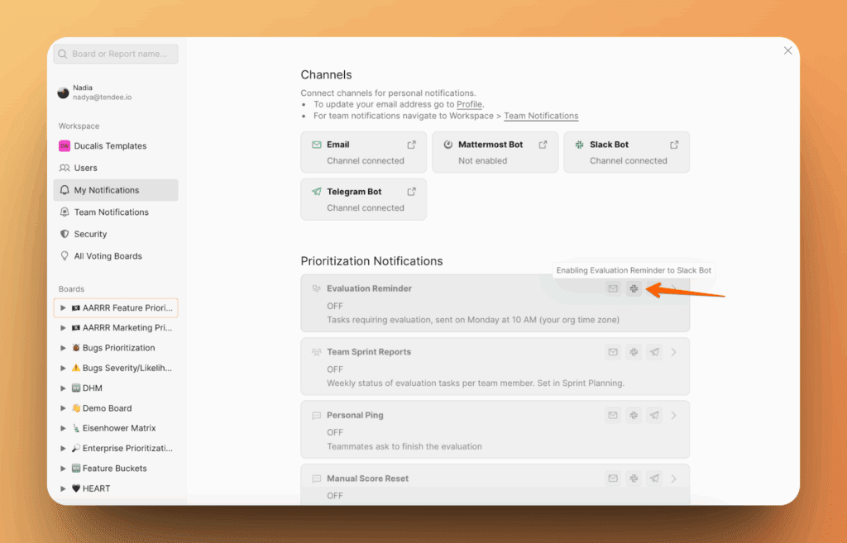This screenshot has height=543, width=847.
Task: Enable Slack for Evaluation Reminder
Action: [x=634, y=288]
